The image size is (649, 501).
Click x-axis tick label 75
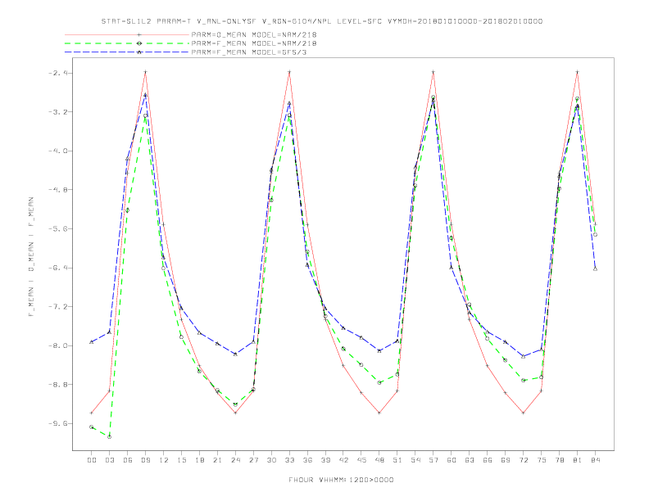click(542, 460)
